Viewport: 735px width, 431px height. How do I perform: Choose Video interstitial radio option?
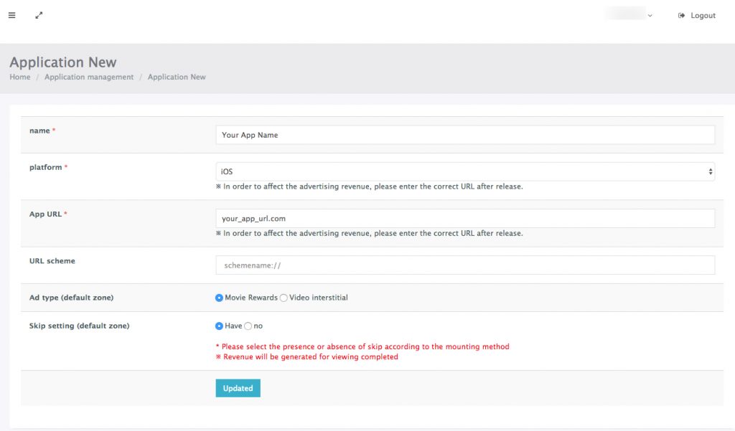[x=284, y=298]
